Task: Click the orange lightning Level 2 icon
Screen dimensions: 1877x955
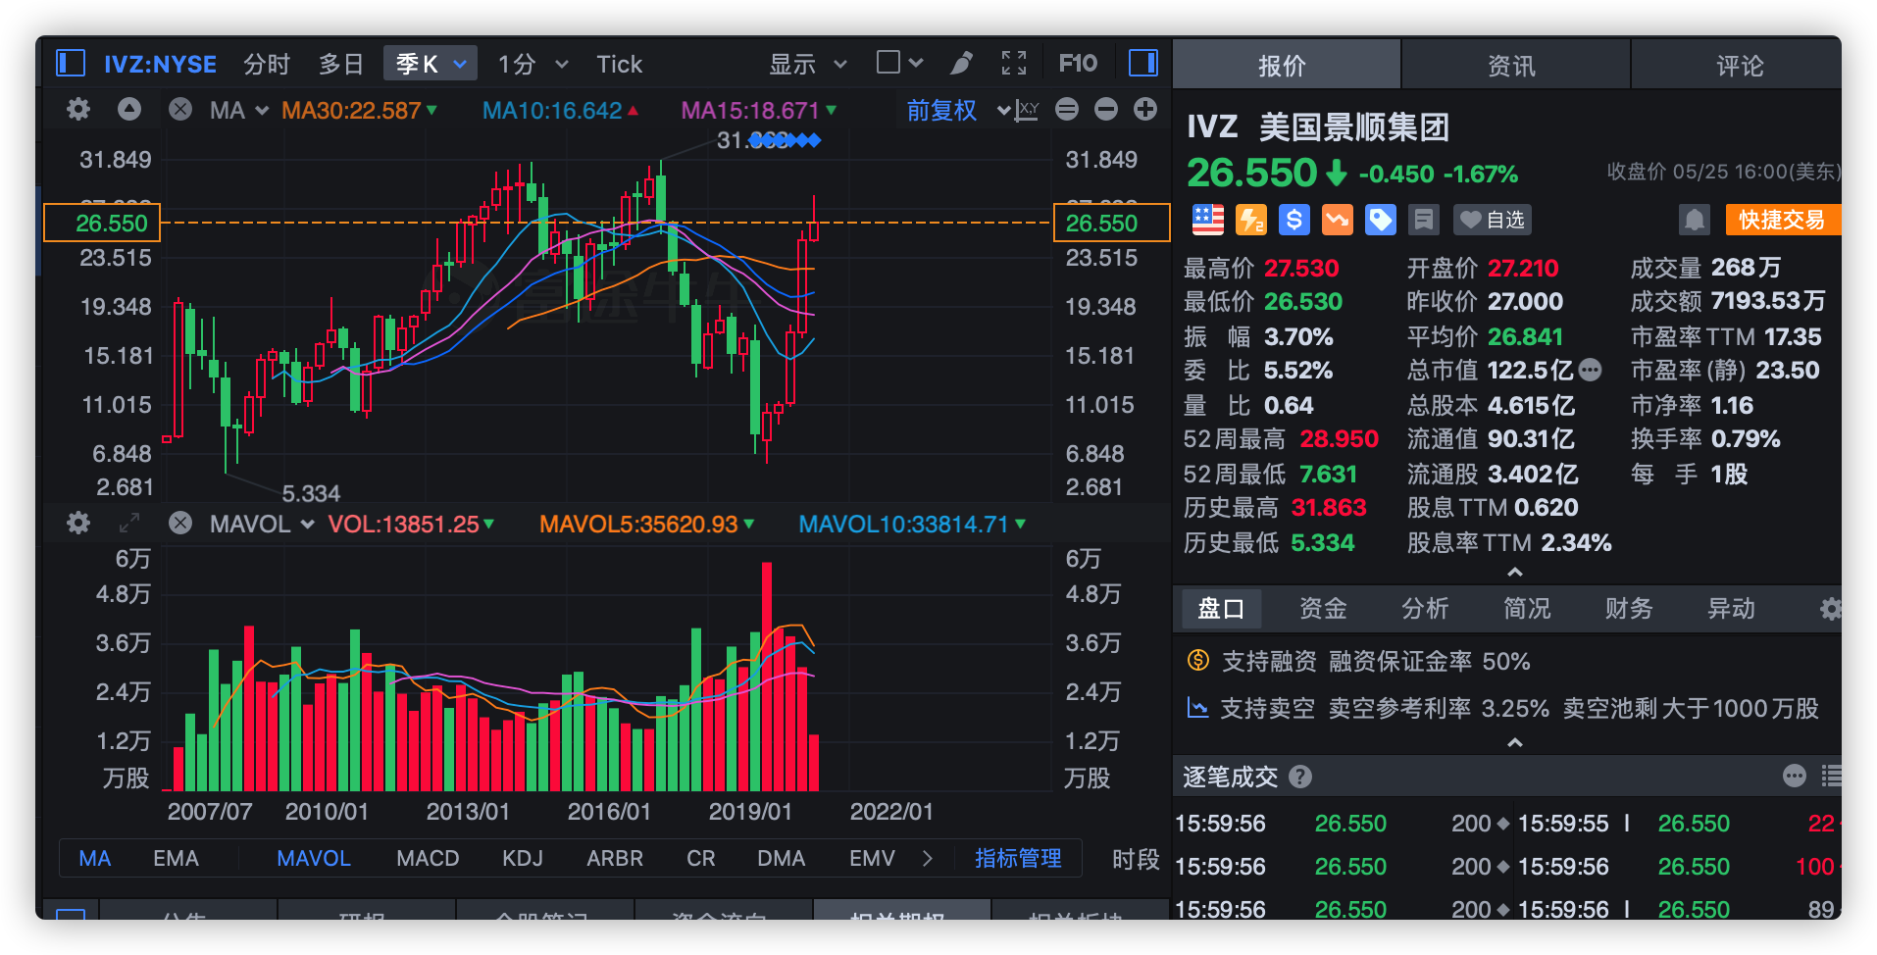Action: coord(1251,220)
